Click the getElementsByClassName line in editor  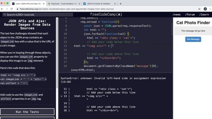pyautogui.click(x=121, y=66)
